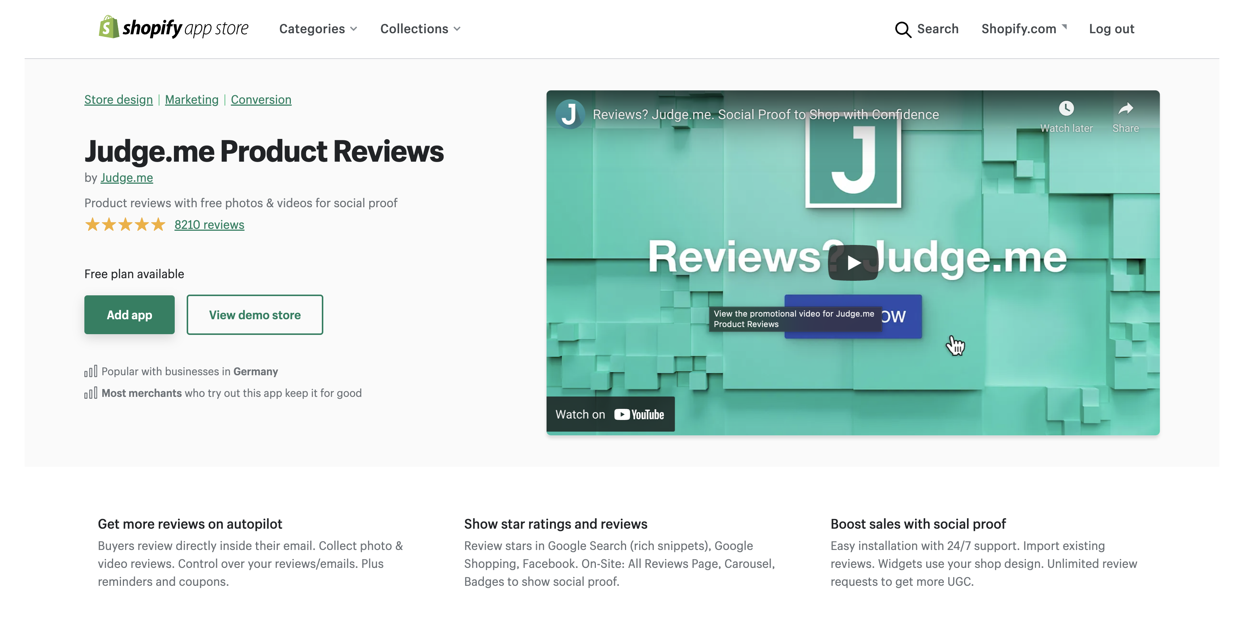Click the View demo store button
This screenshot has height=628, width=1244.
(255, 315)
